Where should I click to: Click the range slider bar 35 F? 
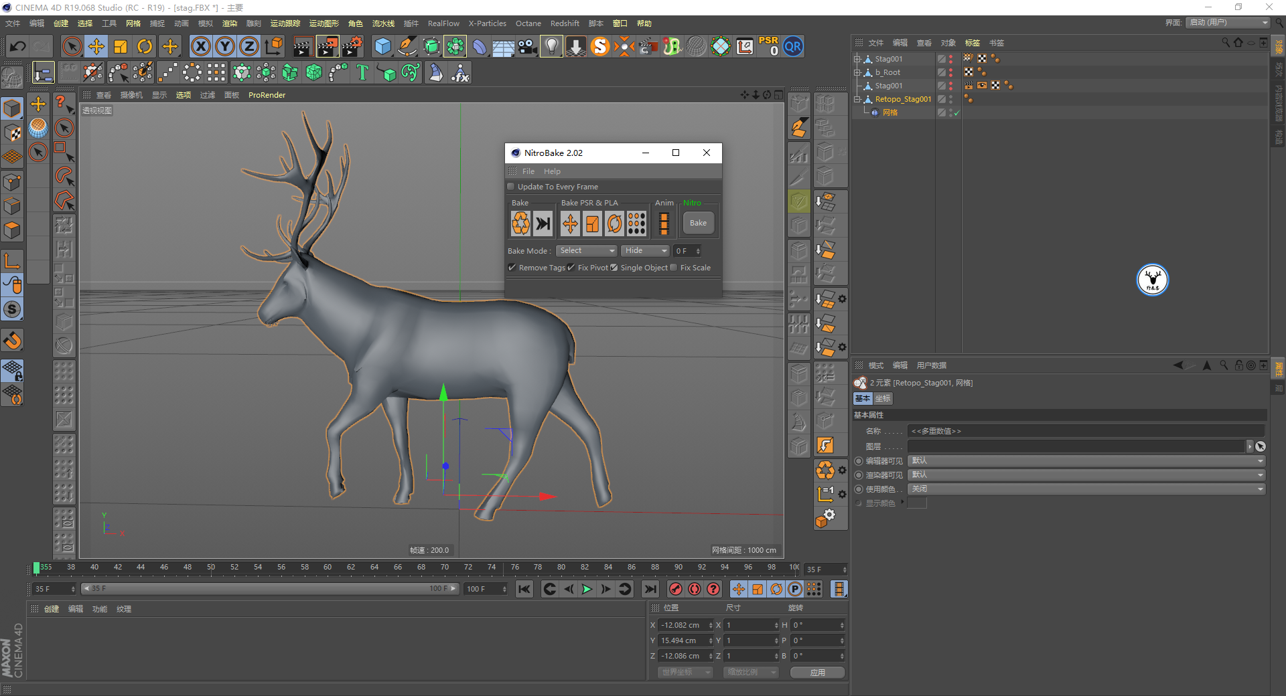[x=269, y=588]
